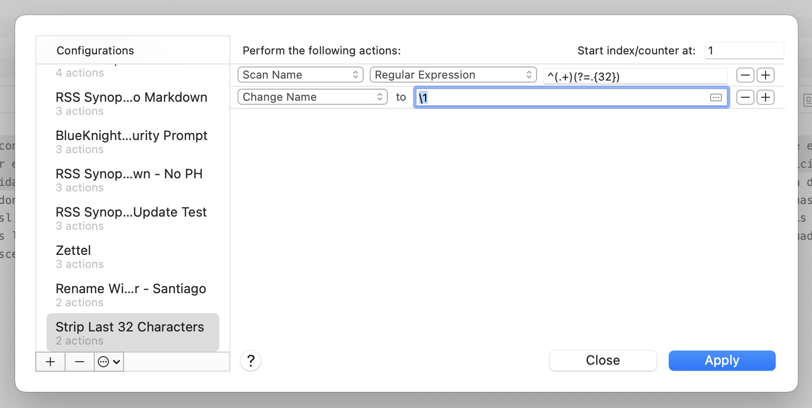Open the Scan Name action dropdown

click(300, 75)
